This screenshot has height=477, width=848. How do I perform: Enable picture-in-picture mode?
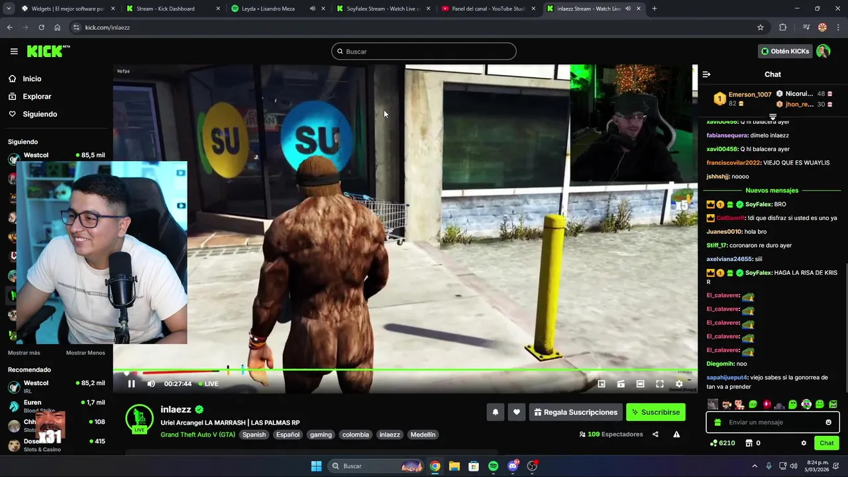pos(602,384)
